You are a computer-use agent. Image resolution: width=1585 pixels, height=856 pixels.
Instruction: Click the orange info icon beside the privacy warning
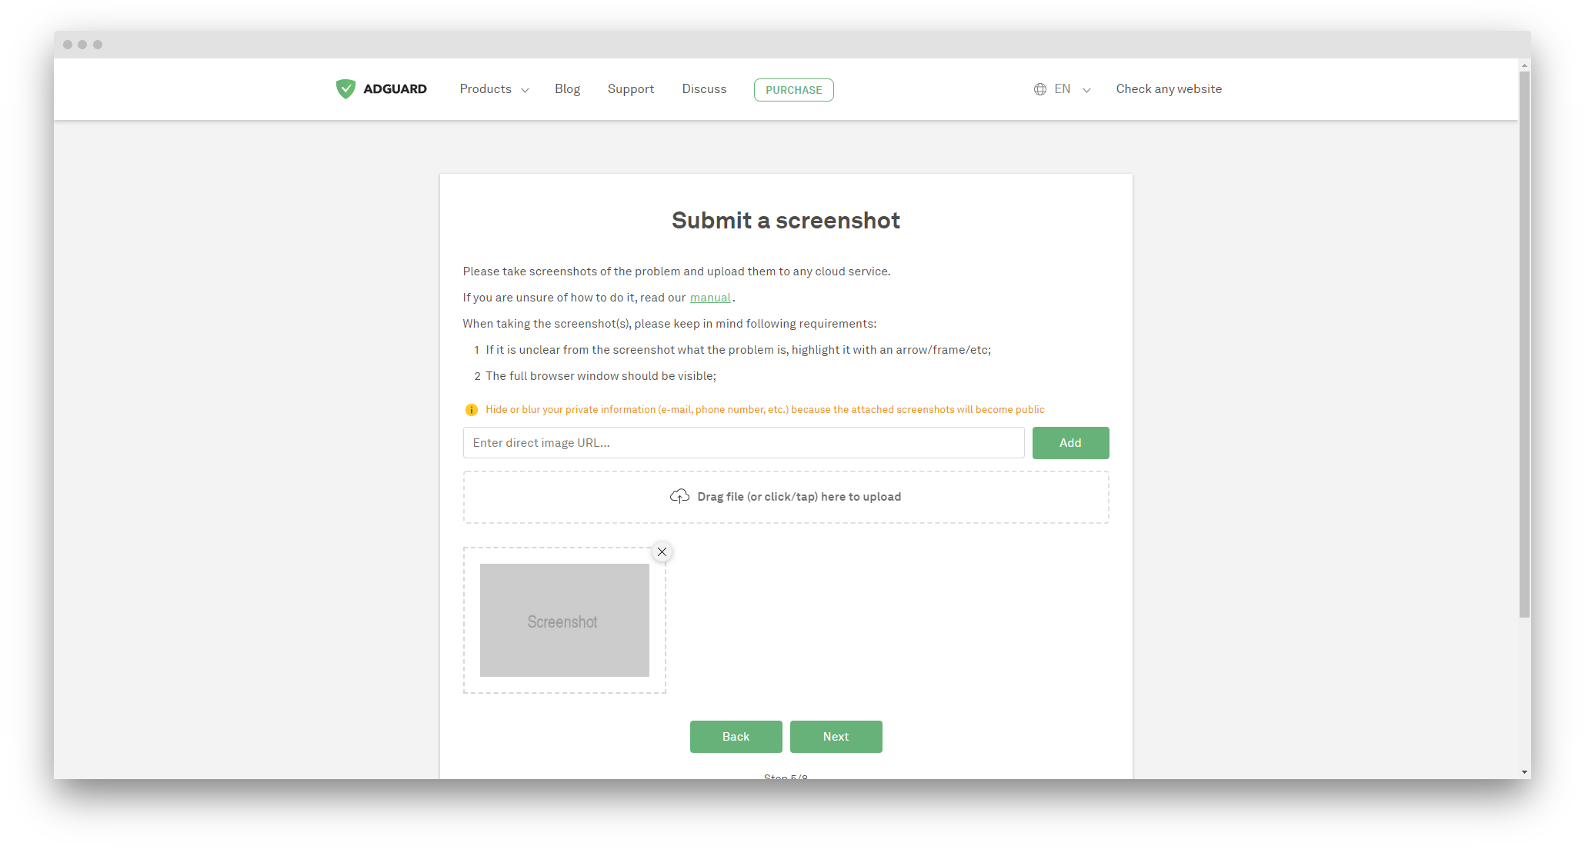472,410
